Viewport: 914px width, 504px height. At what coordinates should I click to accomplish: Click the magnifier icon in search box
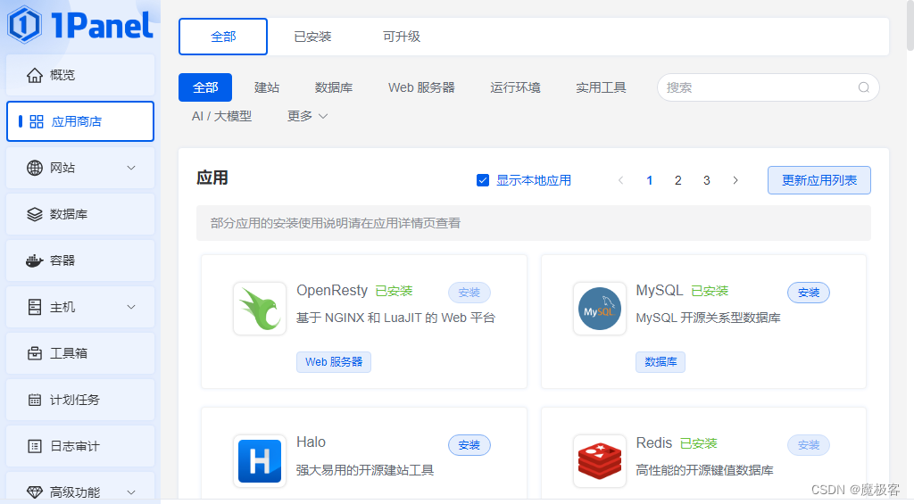click(864, 87)
